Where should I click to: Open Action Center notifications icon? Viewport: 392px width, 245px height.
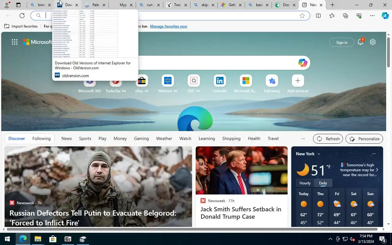click(x=383, y=239)
